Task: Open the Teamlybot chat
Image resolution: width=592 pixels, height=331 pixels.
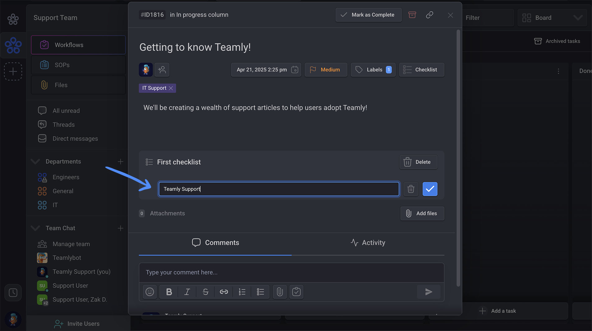Action: pyautogui.click(x=67, y=258)
